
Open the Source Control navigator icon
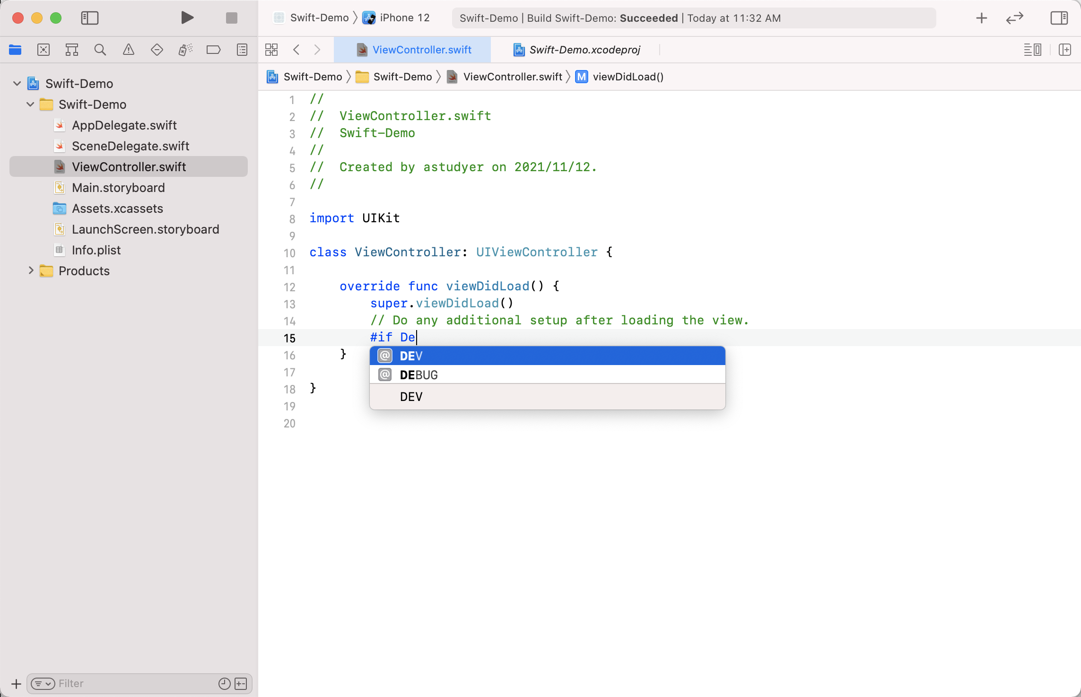(x=44, y=50)
